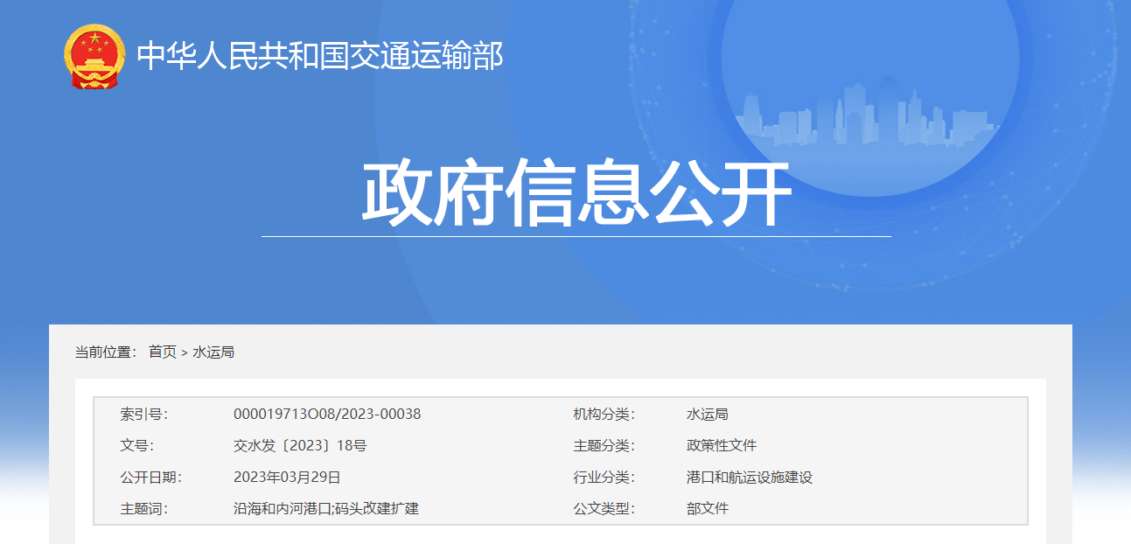Select the 政策性文件 topic category value
This screenshot has height=544, width=1131.
[x=721, y=445]
